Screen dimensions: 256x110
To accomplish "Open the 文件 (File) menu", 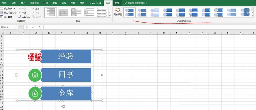I will point(4,3).
